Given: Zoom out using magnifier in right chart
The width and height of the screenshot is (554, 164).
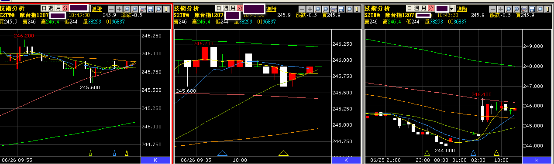Looking at the screenshot, I should click(508, 9).
